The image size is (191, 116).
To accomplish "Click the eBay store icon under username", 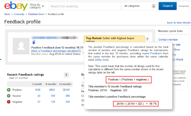I will pos(34,42).
